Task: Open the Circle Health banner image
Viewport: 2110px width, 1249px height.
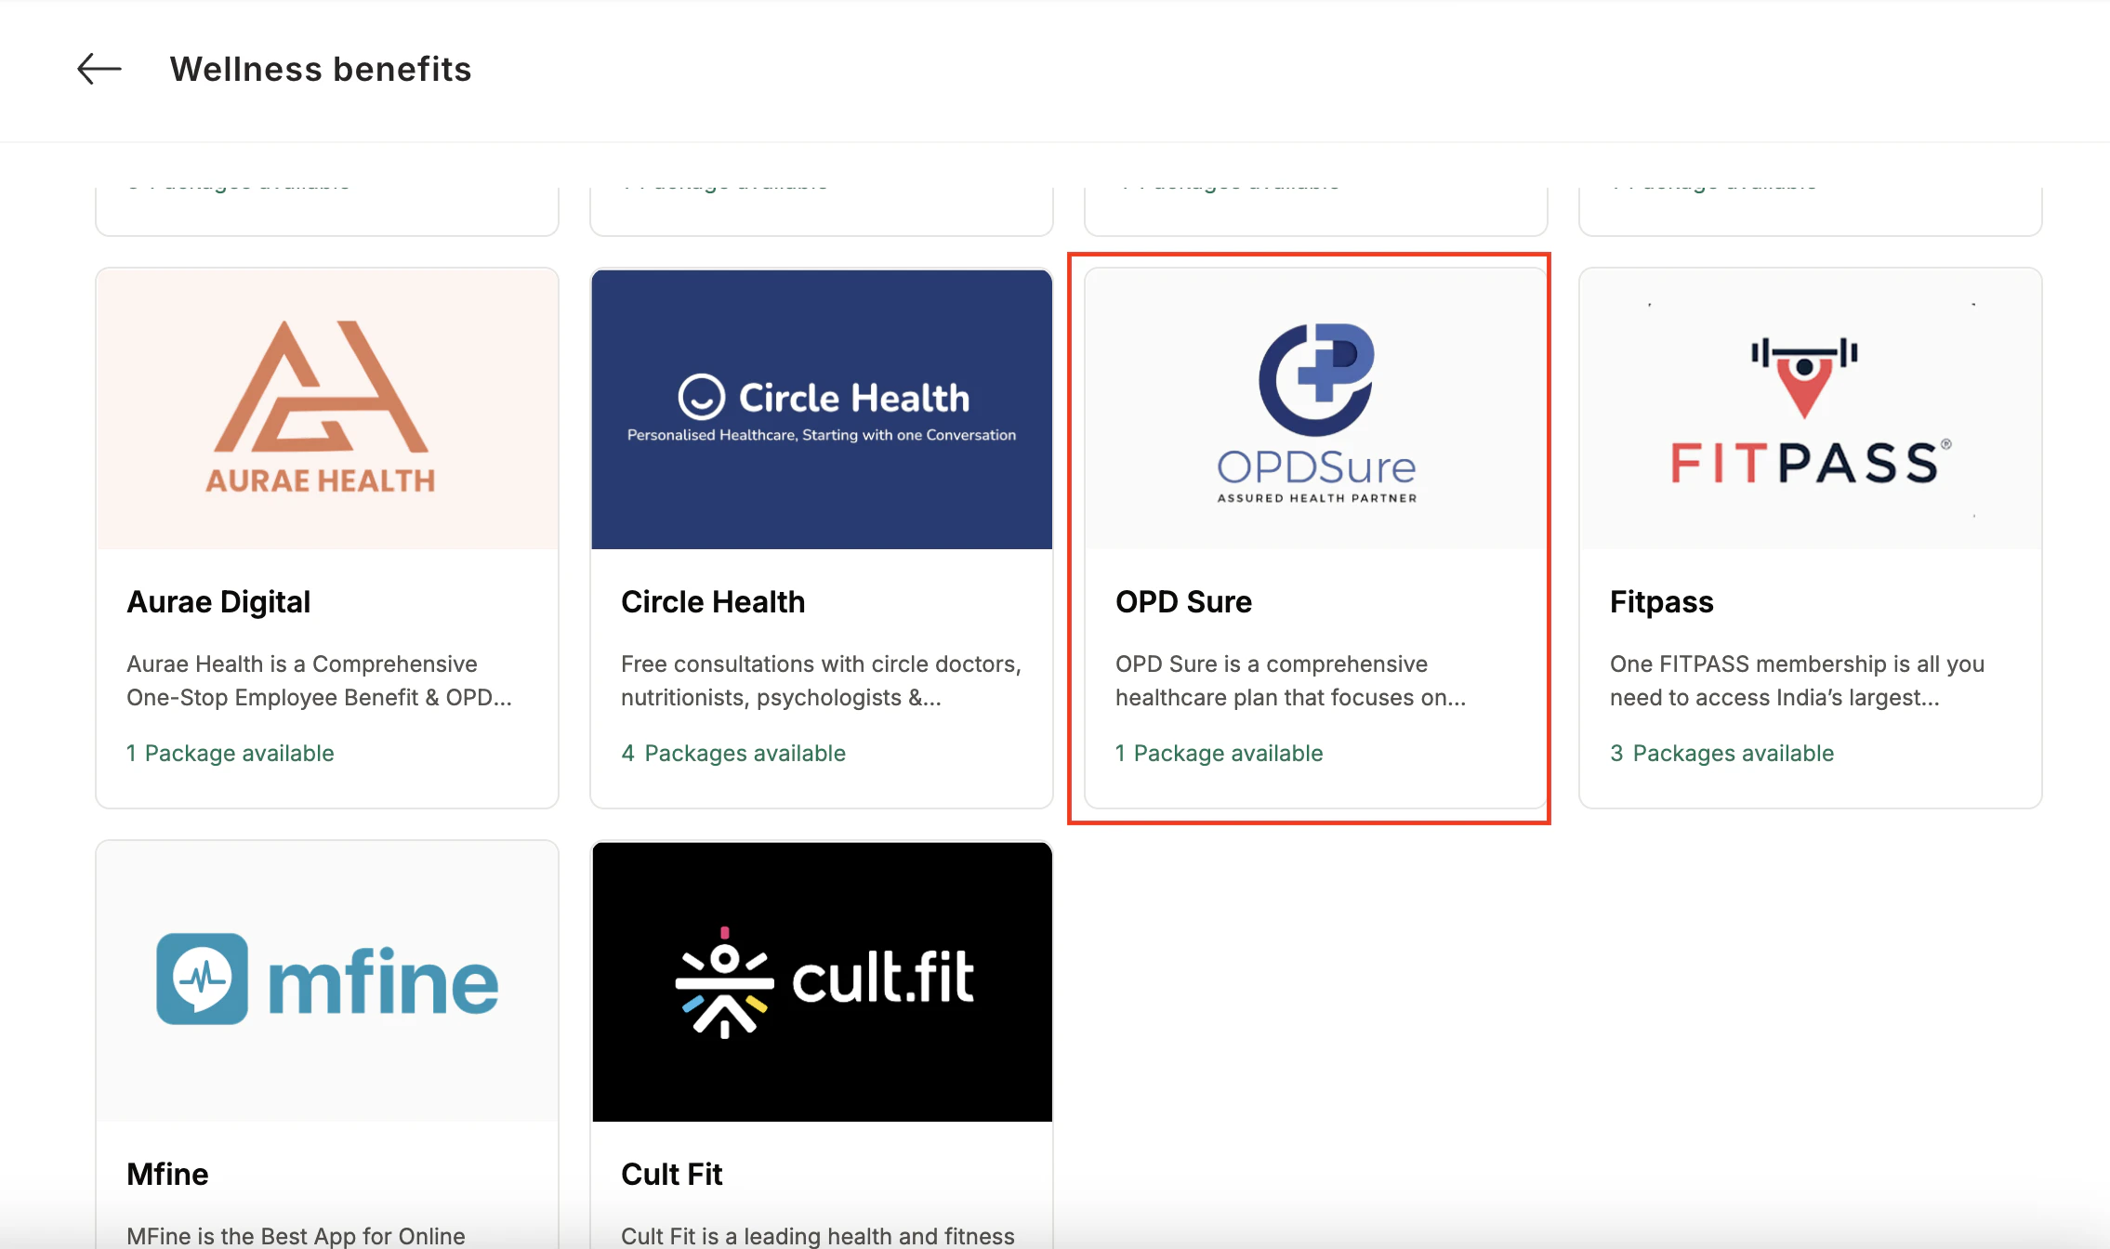Action: 822,409
